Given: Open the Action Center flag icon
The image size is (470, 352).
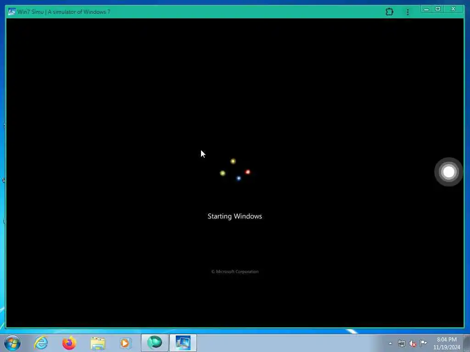Looking at the screenshot, I should 423,343.
